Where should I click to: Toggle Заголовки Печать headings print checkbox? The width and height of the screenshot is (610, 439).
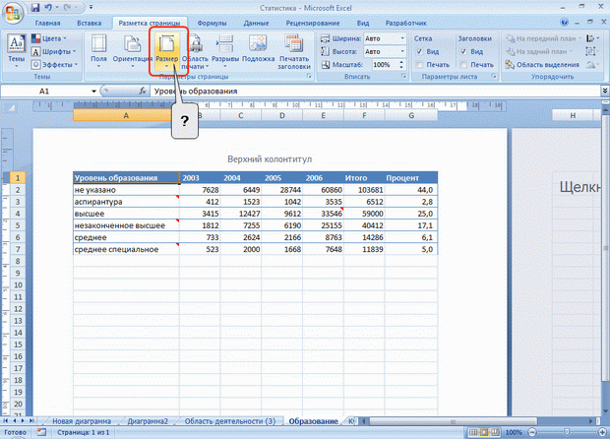pyautogui.click(x=463, y=65)
